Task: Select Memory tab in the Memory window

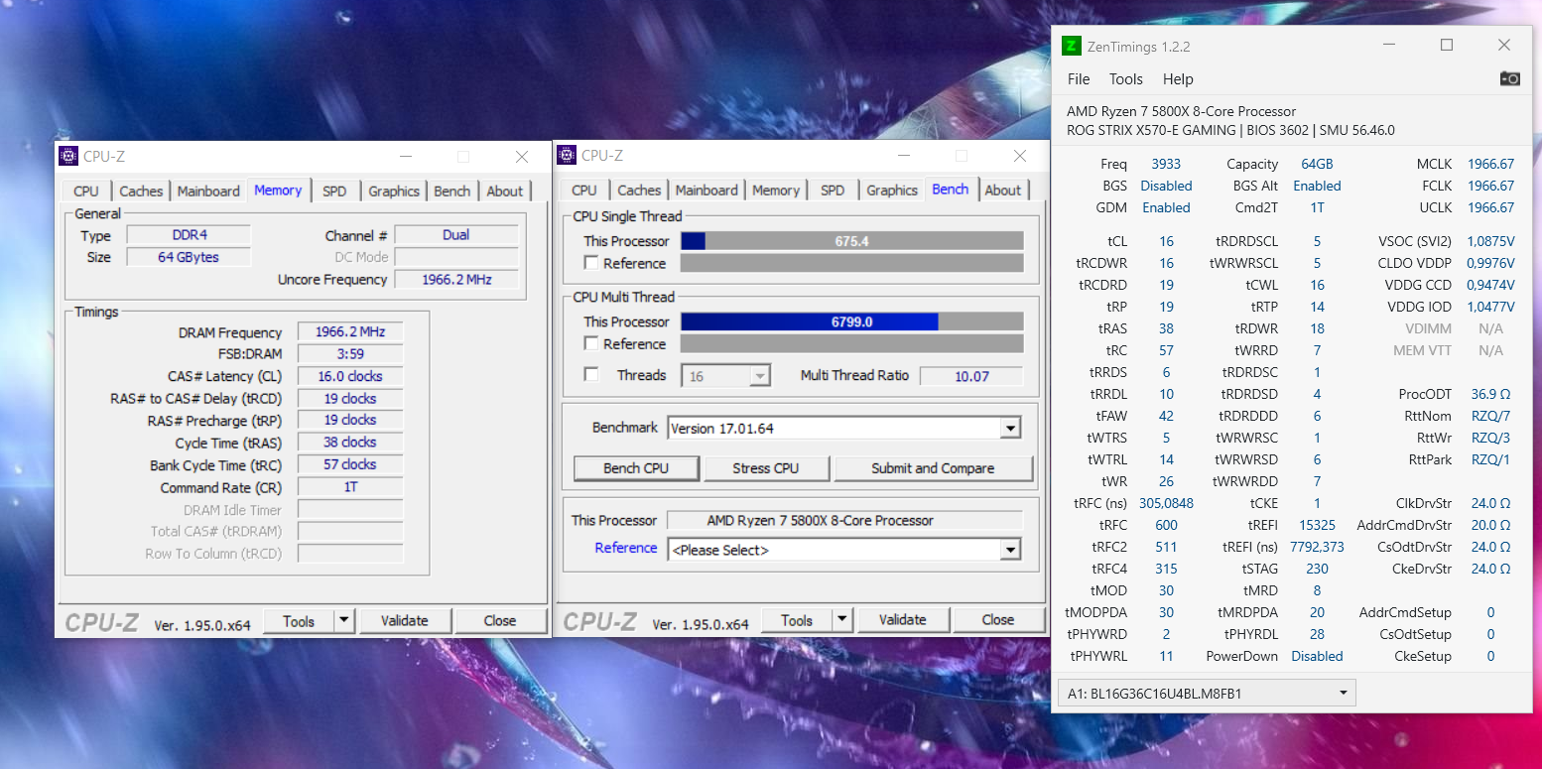Action: pyautogui.click(x=278, y=191)
